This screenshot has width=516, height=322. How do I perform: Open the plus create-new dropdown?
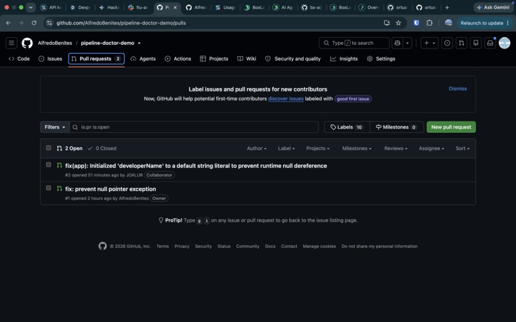(430, 43)
